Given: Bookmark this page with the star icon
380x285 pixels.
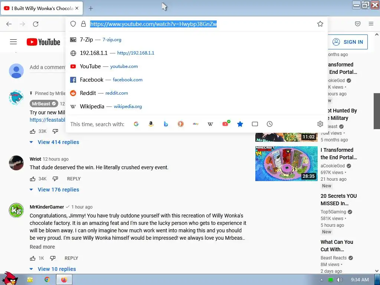Looking at the screenshot, I should tap(320, 24).
